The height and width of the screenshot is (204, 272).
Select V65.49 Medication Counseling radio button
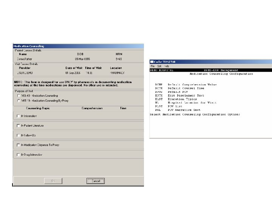pos(19,96)
